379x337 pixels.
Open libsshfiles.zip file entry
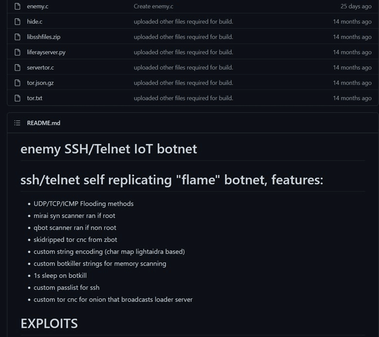(x=43, y=37)
